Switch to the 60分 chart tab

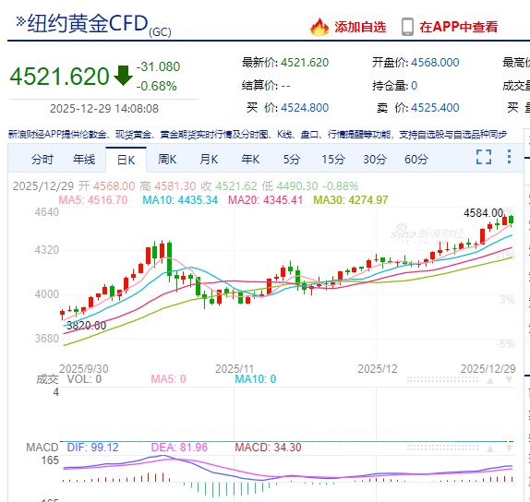pos(416,159)
